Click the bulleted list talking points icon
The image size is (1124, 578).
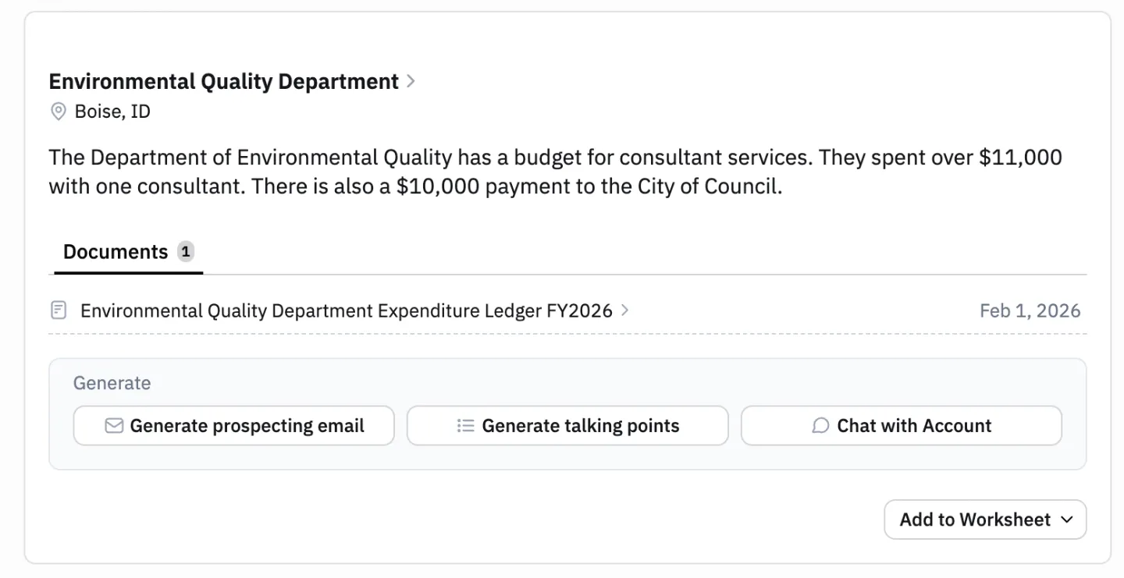(466, 426)
